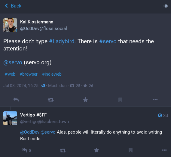Open the #Ladybird hashtag
The width and height of the screenshot is (171, 157).
click(x=62, y=41)
